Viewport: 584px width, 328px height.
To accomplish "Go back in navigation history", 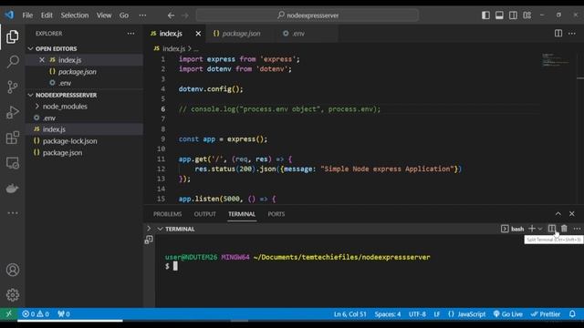I will pyautogui.click(x=171, y=15).
